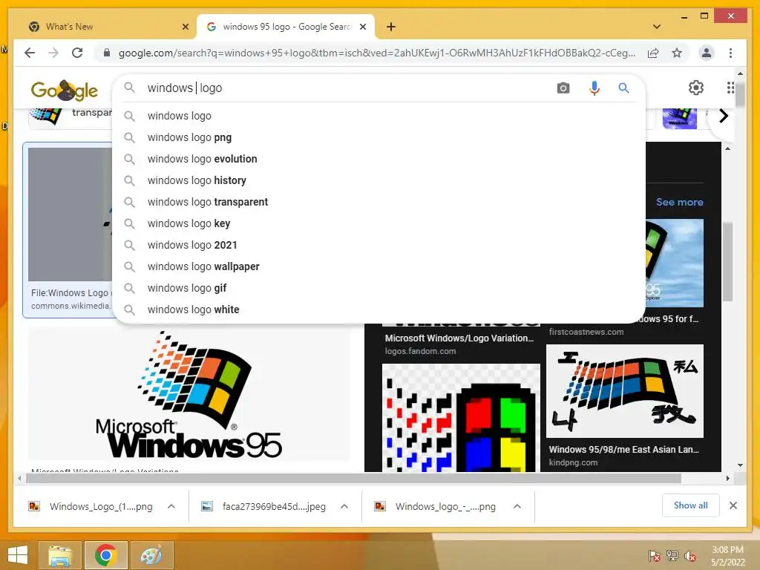
Task: Bookmark this page with the star
Action: 677,53
